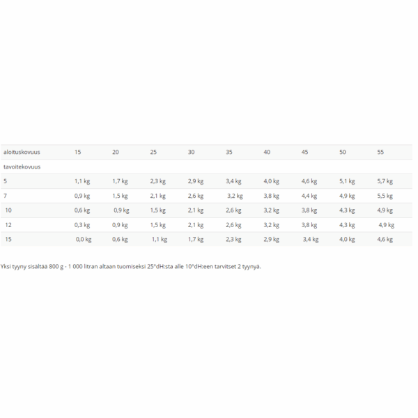418x418 pixels.
Task: Click the 5,7 kg cell in row 5
Action: click(x=385, y=181)
